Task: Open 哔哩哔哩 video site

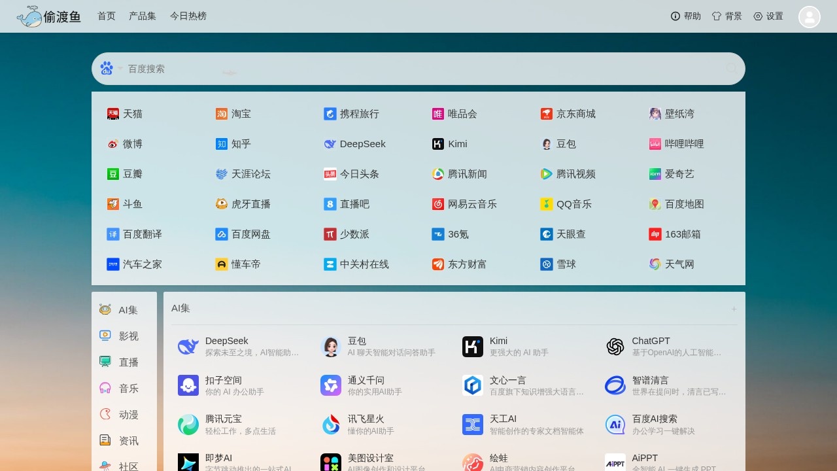Action: tap(679, 143)
